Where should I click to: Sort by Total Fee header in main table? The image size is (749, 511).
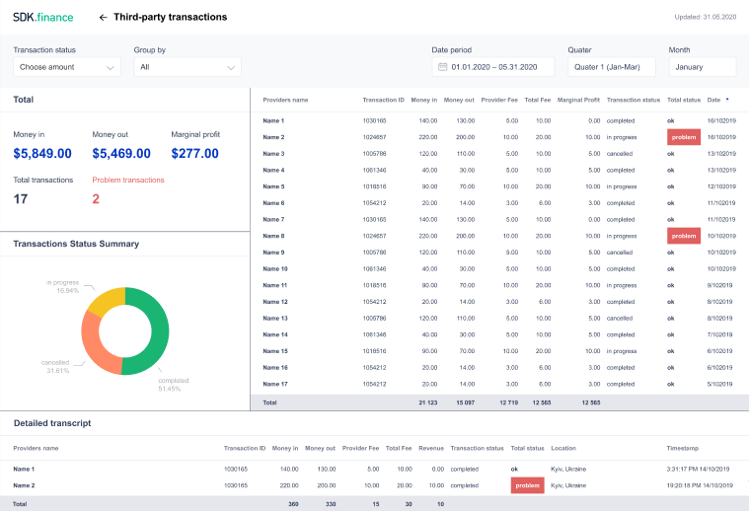tap(538, 100)
